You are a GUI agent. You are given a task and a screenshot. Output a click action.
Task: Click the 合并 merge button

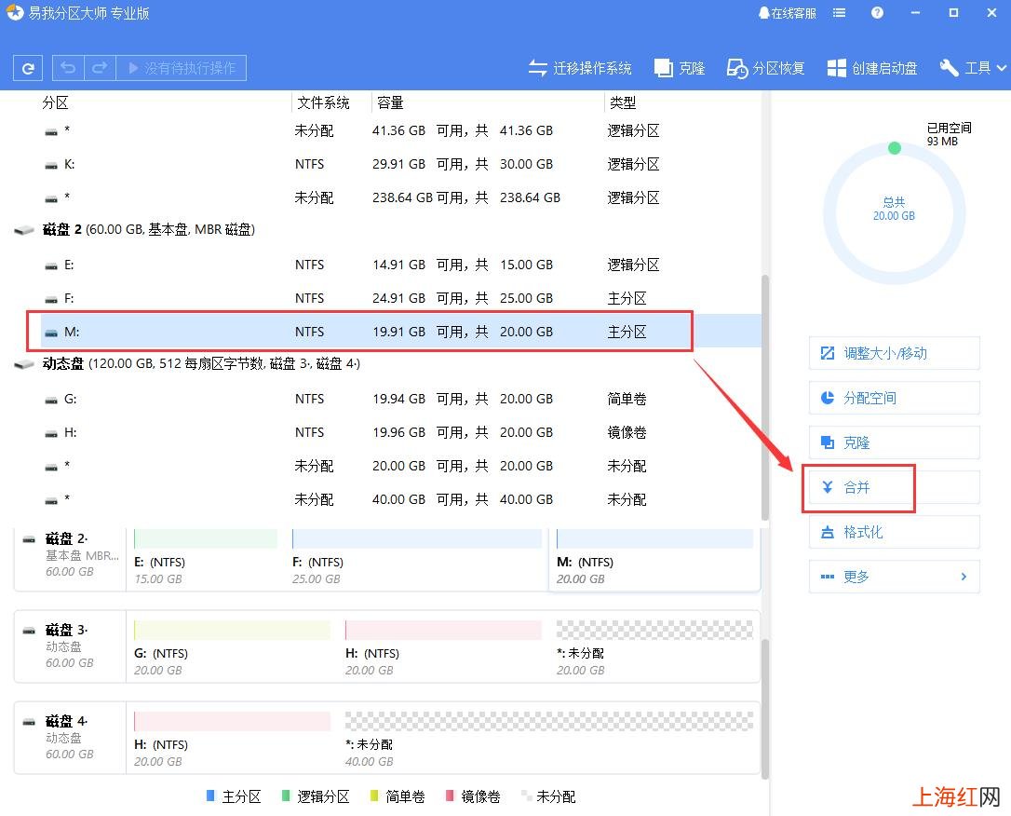pos(895,487)
